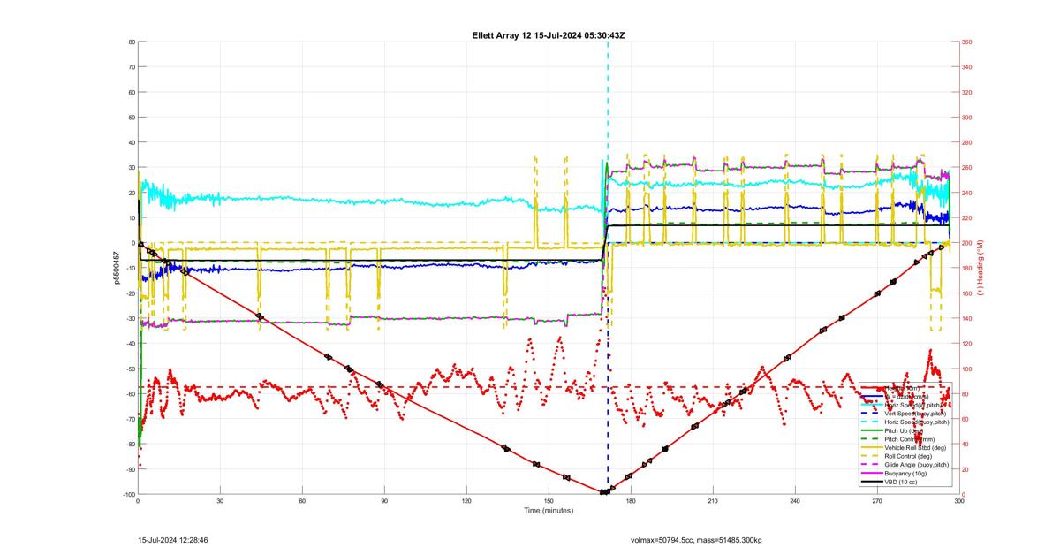Image resolution: width=1060 pixels, height=555 pixels.
Task: Click right heading-axis tick label '100'
Action: (x=967, y=369)
